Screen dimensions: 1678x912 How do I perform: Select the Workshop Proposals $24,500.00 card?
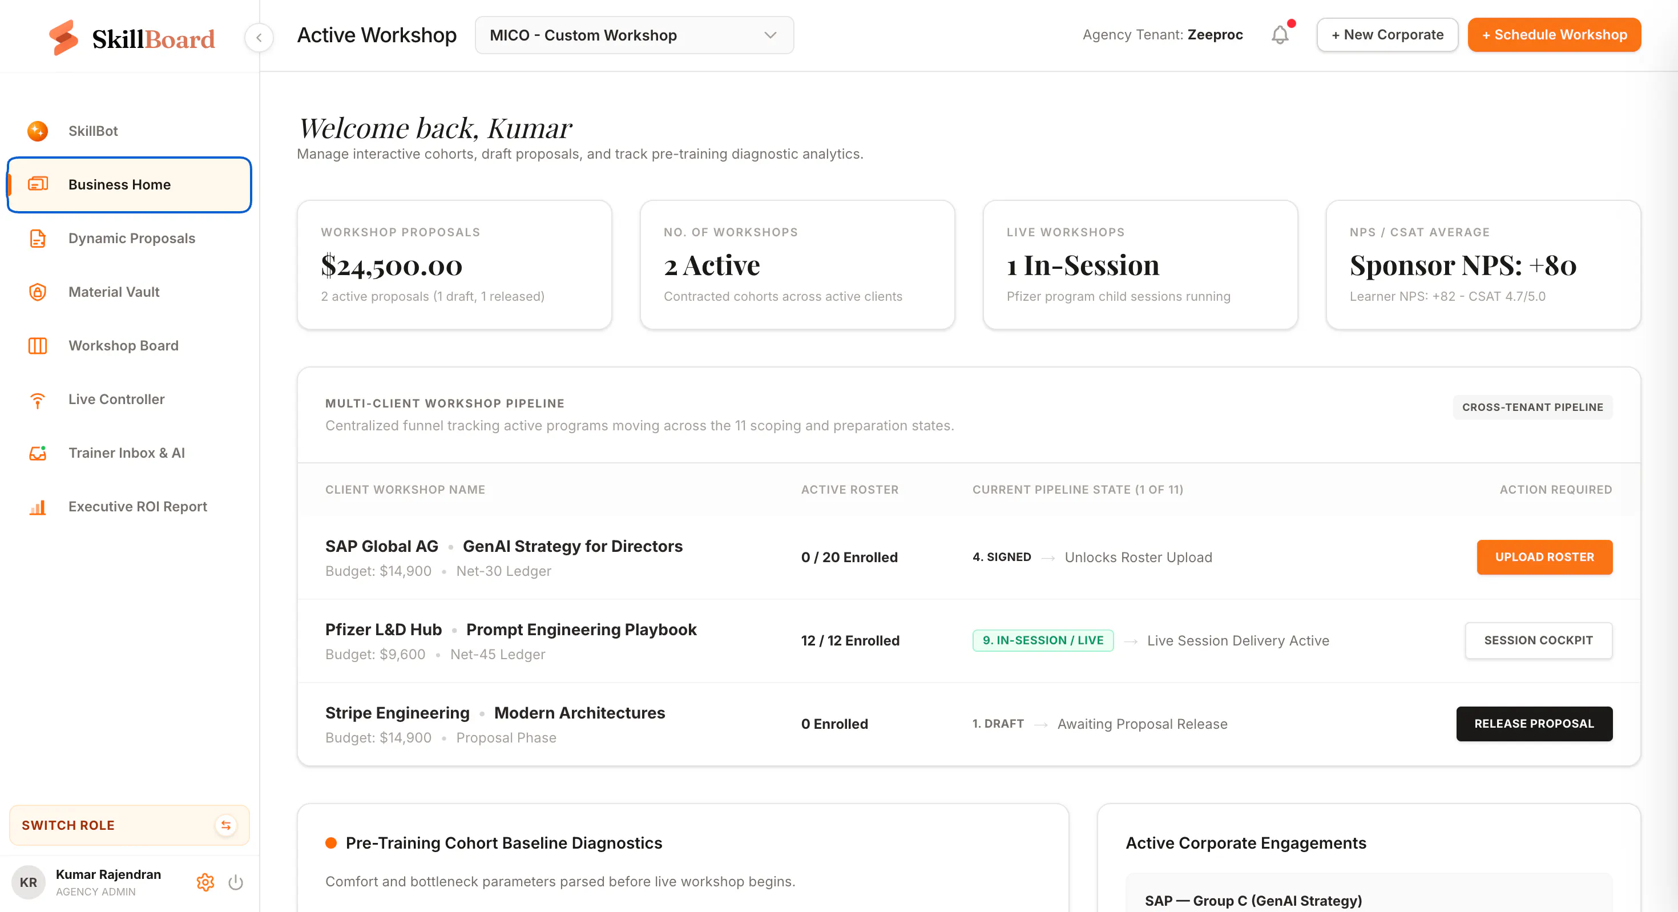[x=454, y=264]
